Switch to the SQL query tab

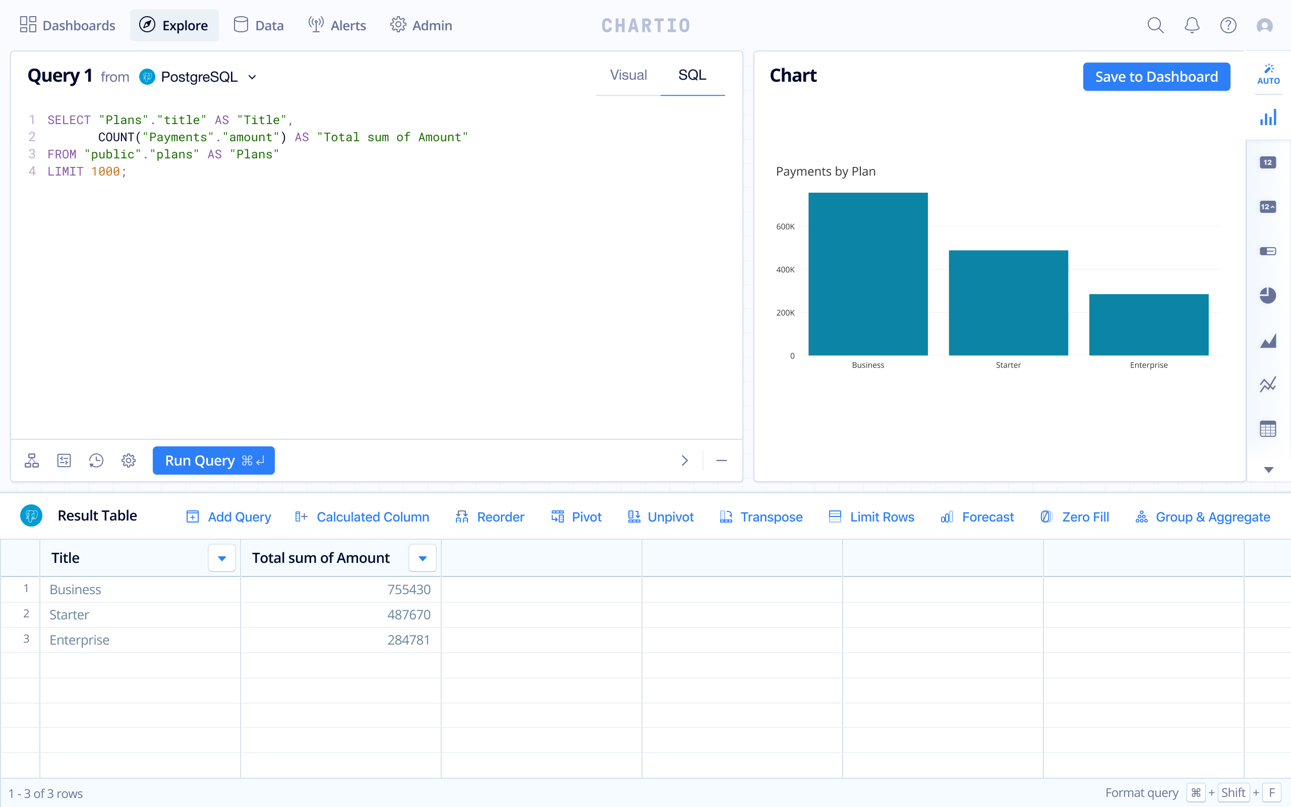point(692,75)
